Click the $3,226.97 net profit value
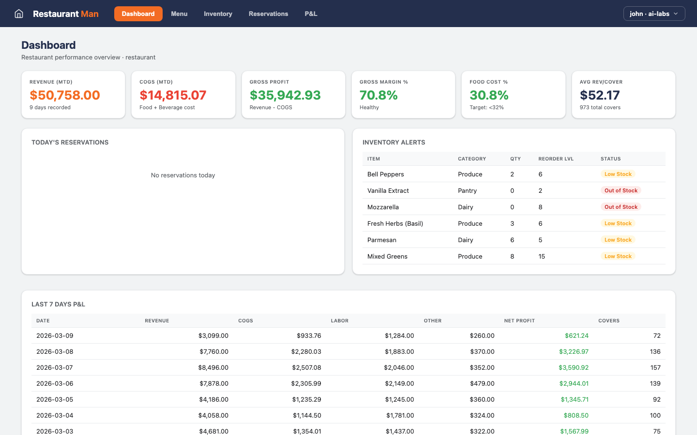 [x=574, y=351]
